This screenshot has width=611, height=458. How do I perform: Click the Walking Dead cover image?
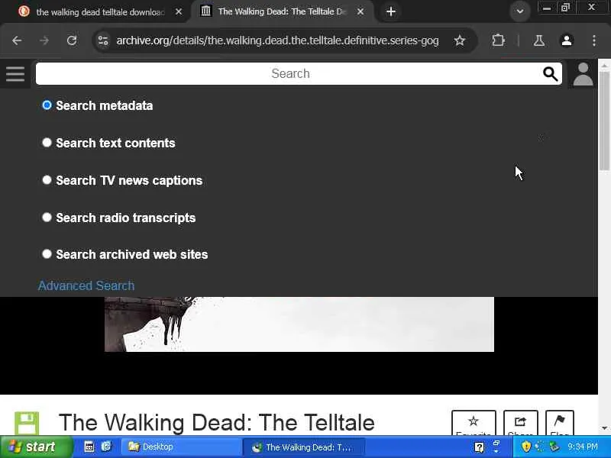[x=299, y=324]
